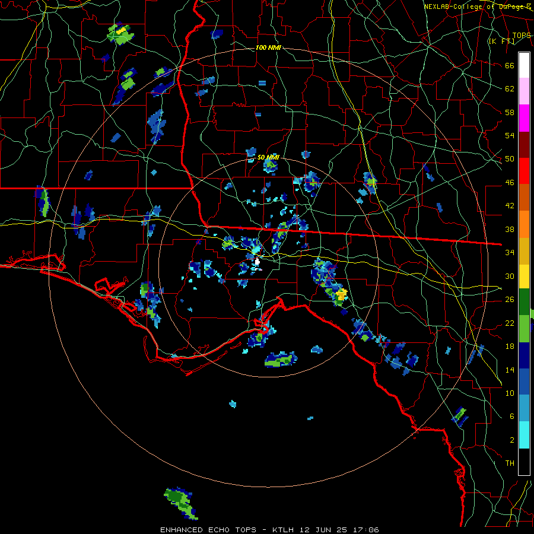
Task: Click the "17:06" time stamp
Action: tap(367, 530)
